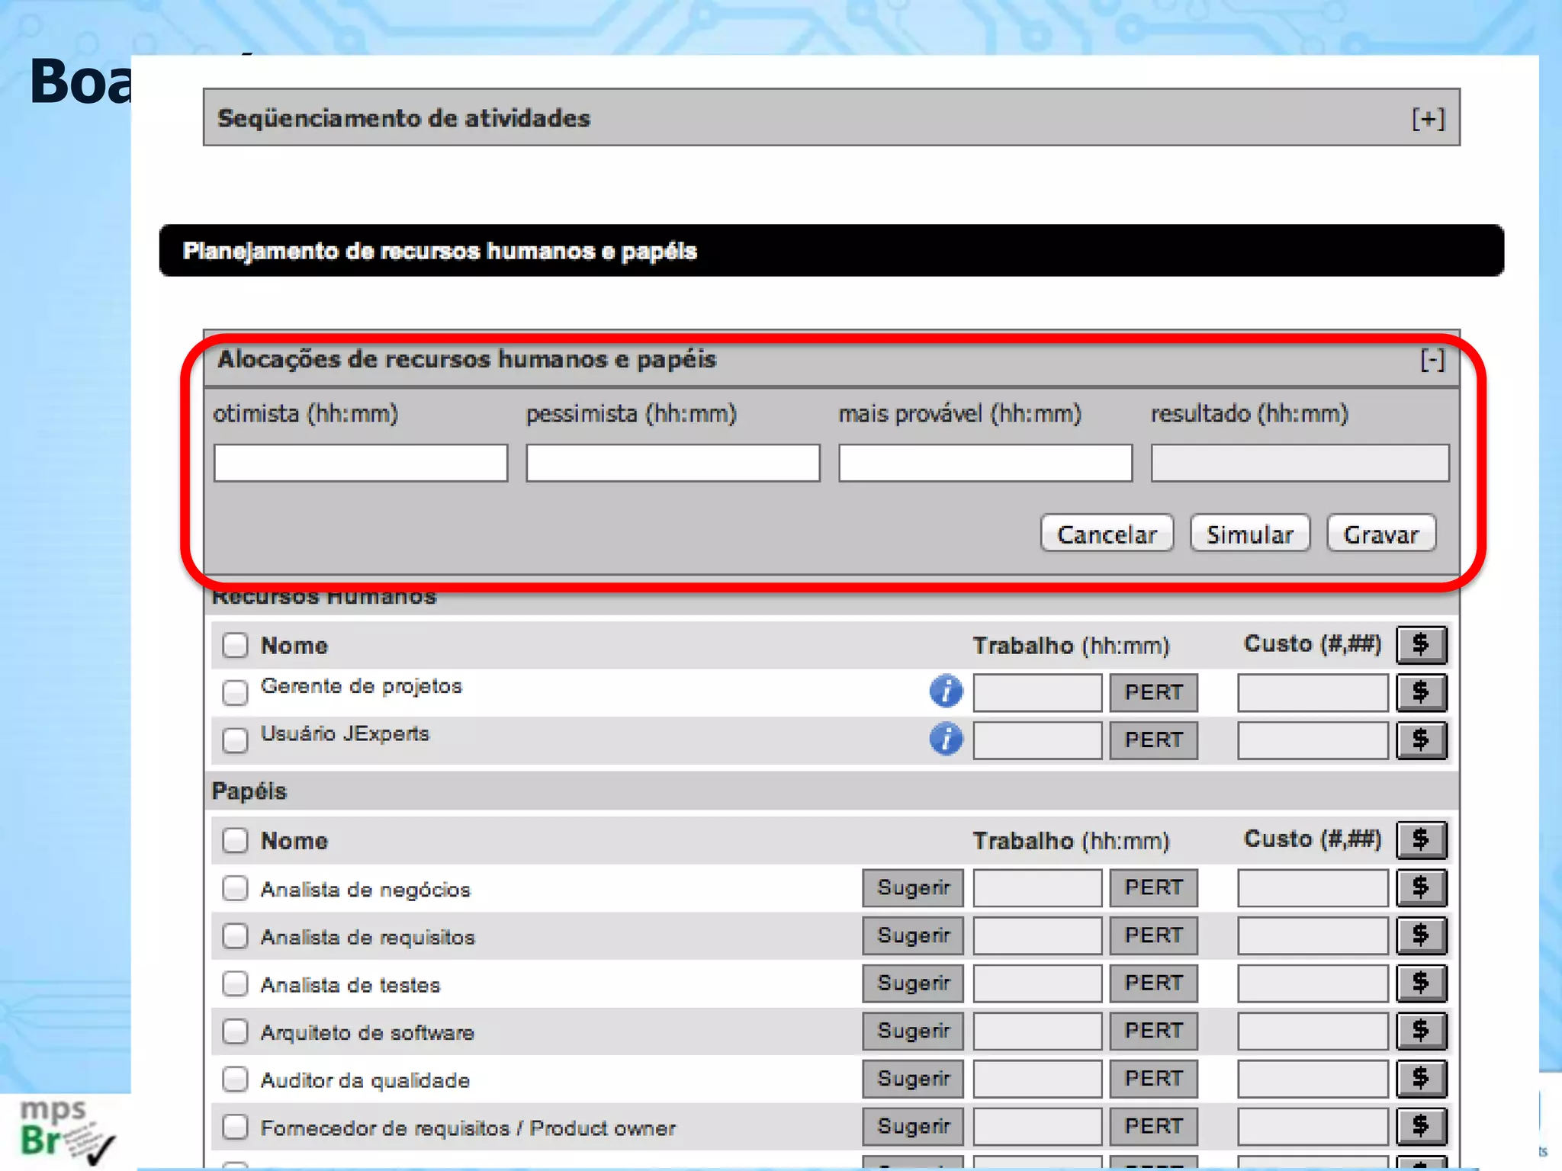Viewport: 1562px width, 1171px height.
Task: Click the Cancelar button
Action: (1107, 534)
